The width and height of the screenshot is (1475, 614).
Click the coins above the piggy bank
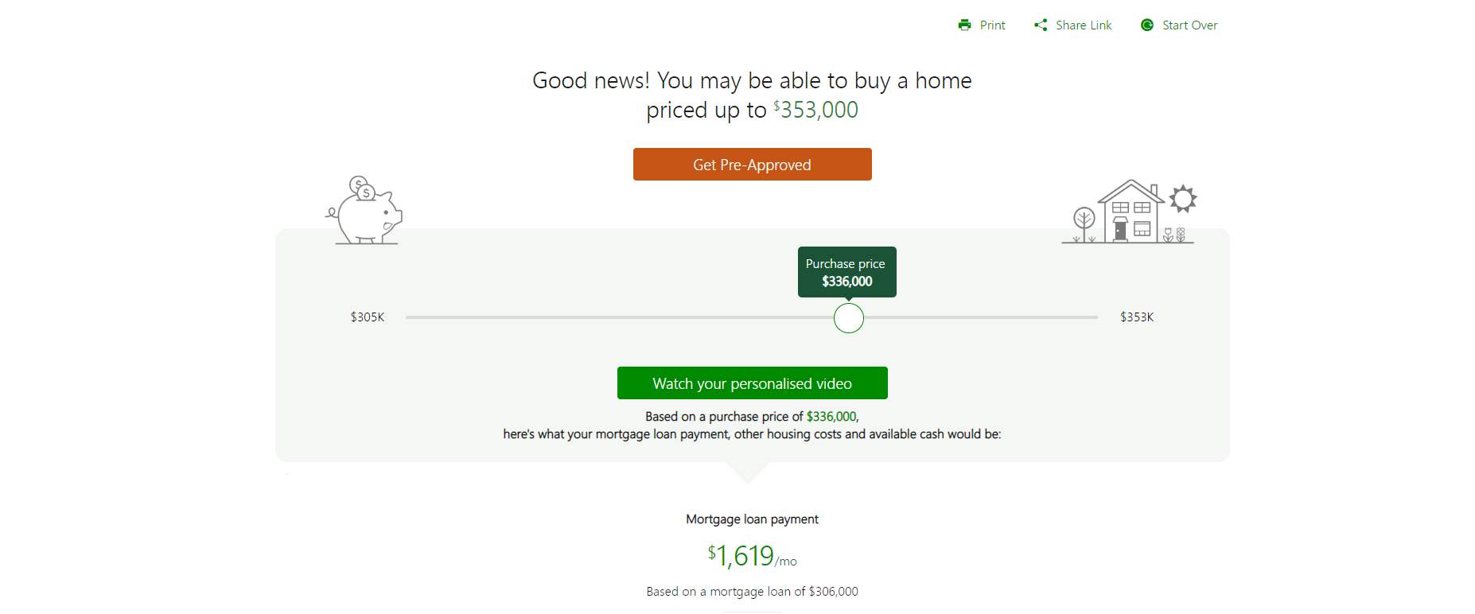click(x=362, y=188)
